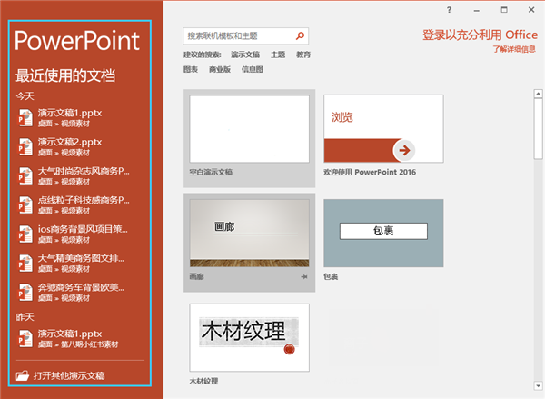Open 大气时尚杂志风商务P... recent document
The image size is (545, 399).
pyautogui.click(x=84, y=171)
